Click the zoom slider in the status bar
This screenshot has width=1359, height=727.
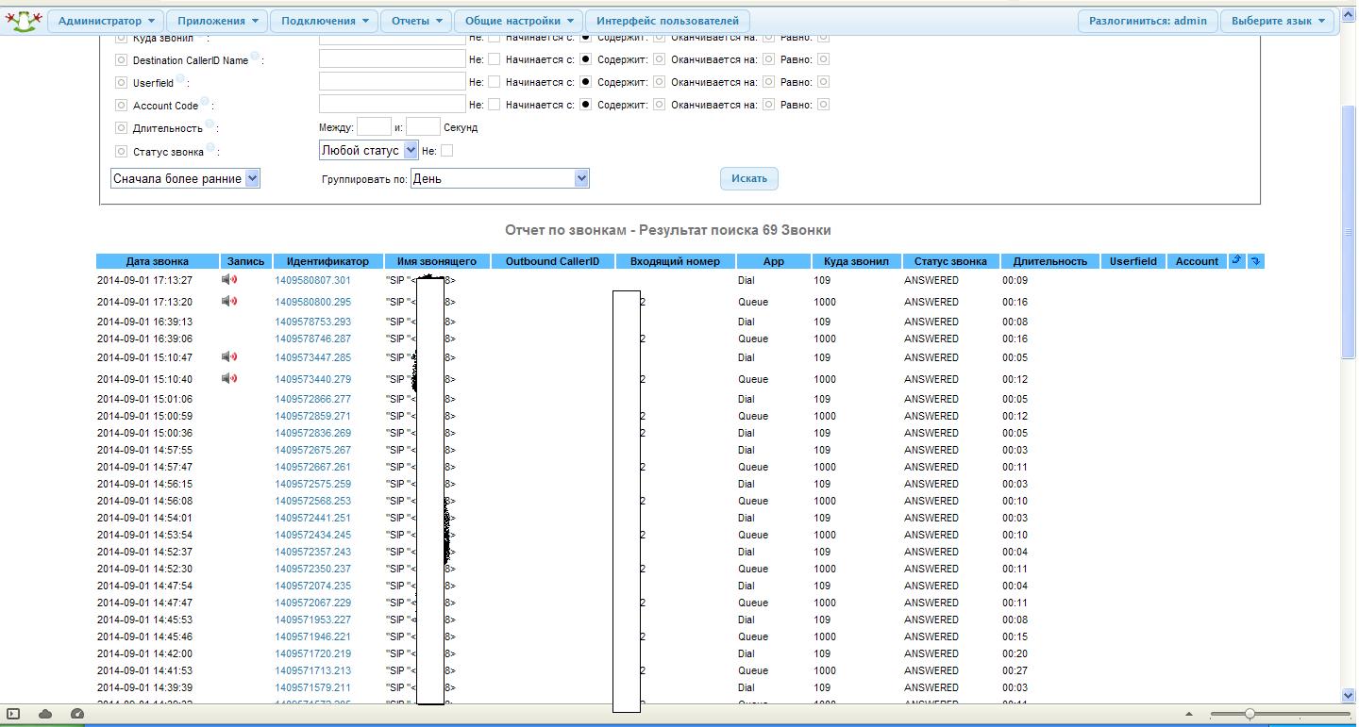click(x=1249, y=714)
